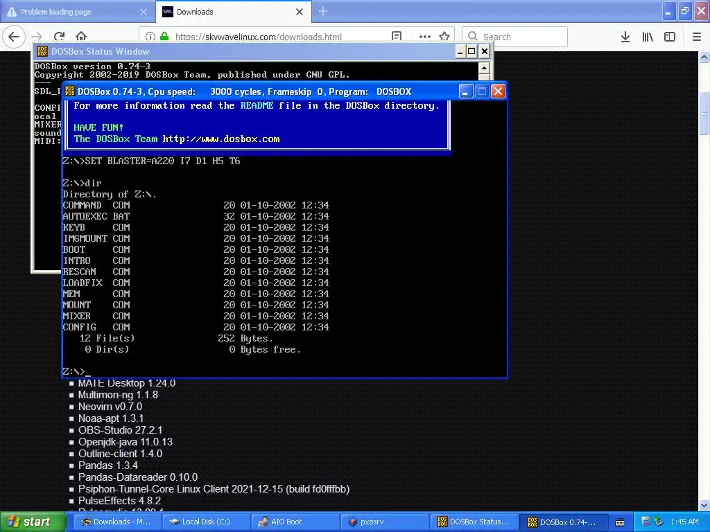
Task: Click the green padlock security icon
Action: point(164,37)
